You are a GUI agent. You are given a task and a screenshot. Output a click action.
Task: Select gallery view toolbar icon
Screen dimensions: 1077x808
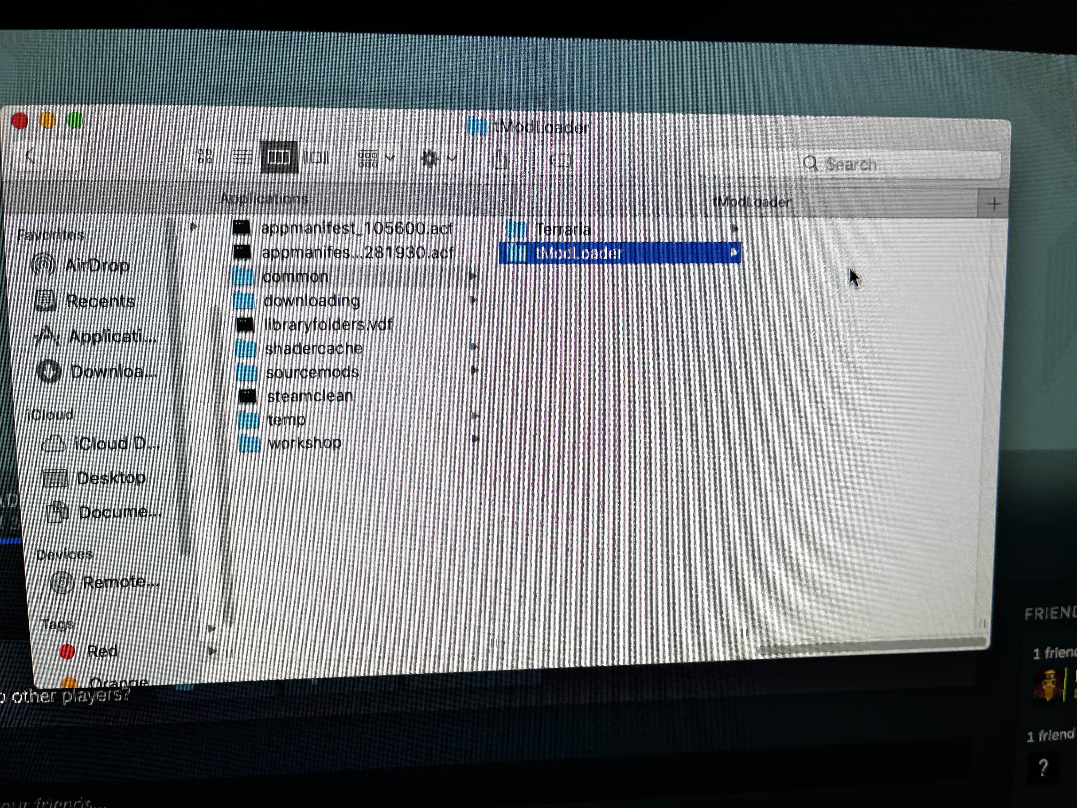317,157
